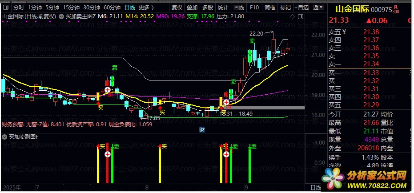Click the first yellow 买 bar in the sub-chart
The image size is (414, 193).
point(98,164)
